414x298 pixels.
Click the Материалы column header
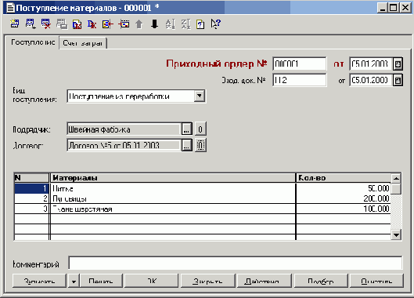pyautogui.click(x=173, y=178)
